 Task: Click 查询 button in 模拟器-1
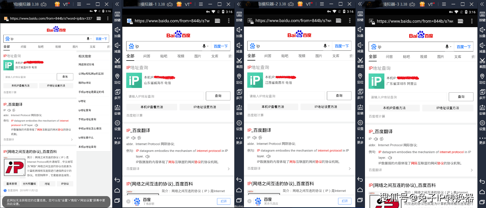point(218,96)
